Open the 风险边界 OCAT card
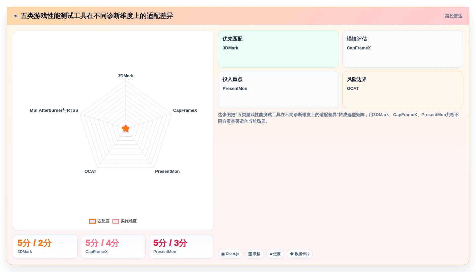The height and width of the screenshot is (272, 476). coord(402,90)
